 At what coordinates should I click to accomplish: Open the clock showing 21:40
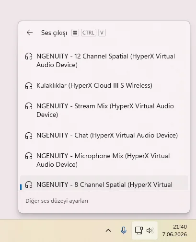pos(174,230)
